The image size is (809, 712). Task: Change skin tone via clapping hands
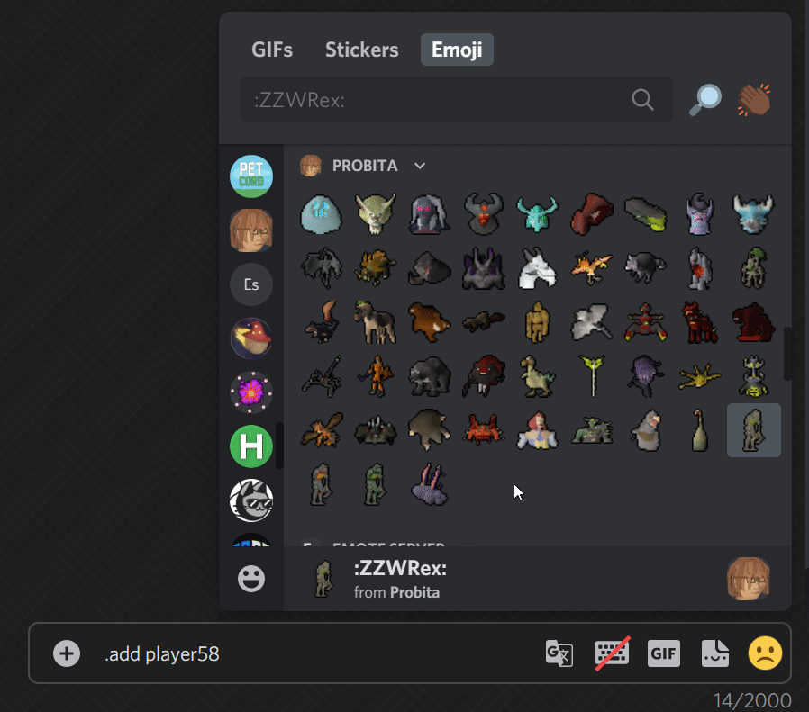(754, 100)
